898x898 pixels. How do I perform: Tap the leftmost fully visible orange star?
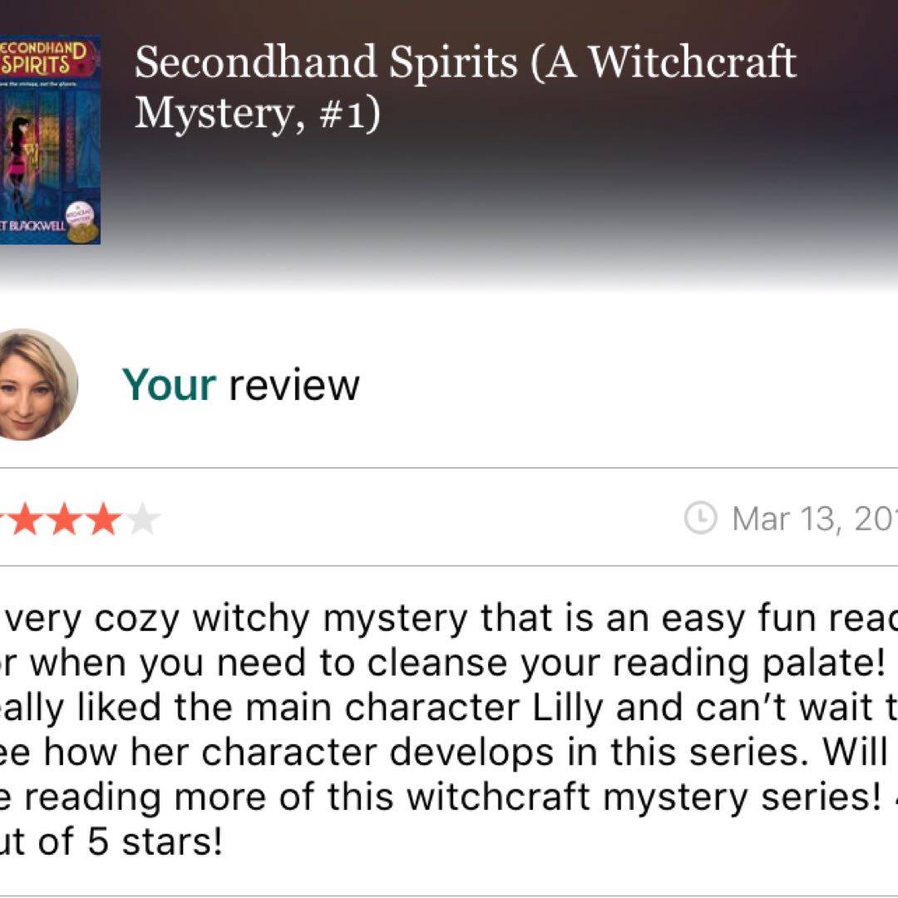(x=27, y=519)
